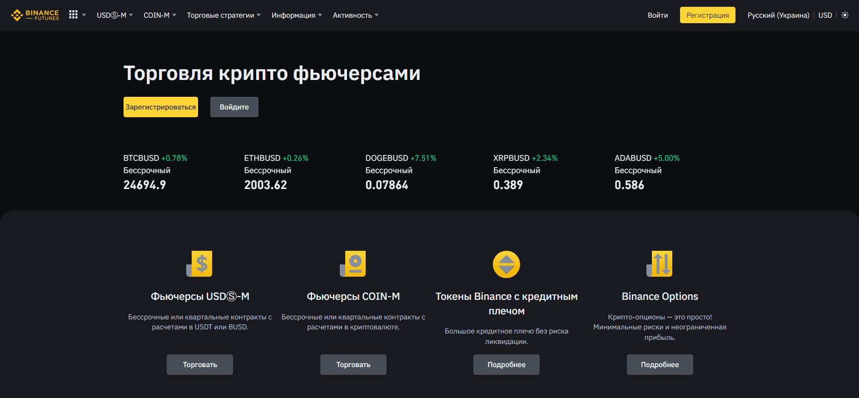
Task: Click the Войти link in header
Action: coord(658,15)
